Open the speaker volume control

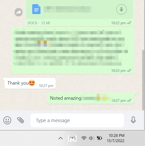coord(91,138)
